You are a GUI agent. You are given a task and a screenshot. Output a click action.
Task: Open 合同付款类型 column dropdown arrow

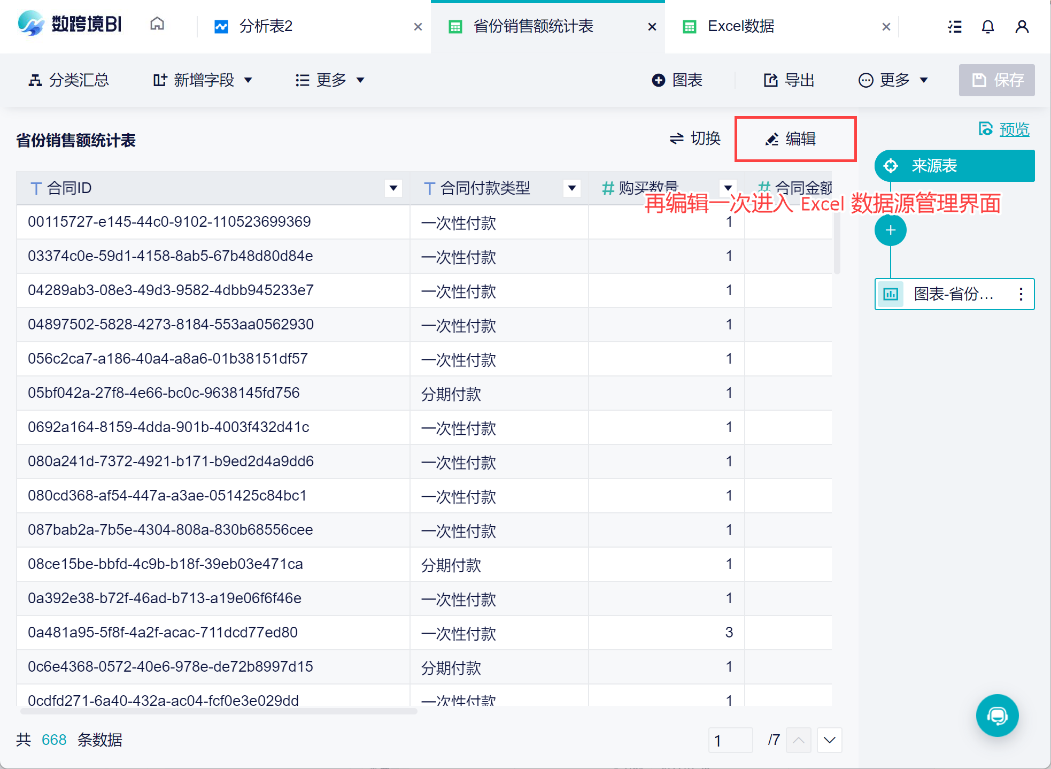(572, 188)
